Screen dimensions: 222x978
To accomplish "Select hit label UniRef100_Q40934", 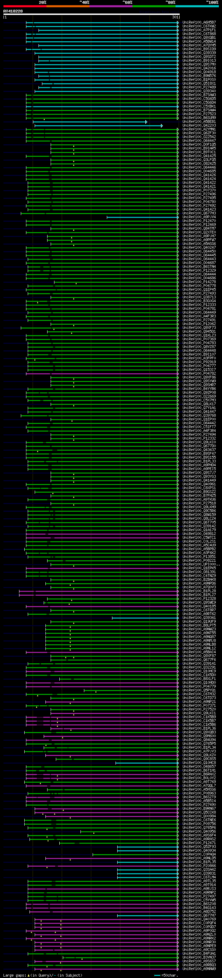I will pos(199,850).
